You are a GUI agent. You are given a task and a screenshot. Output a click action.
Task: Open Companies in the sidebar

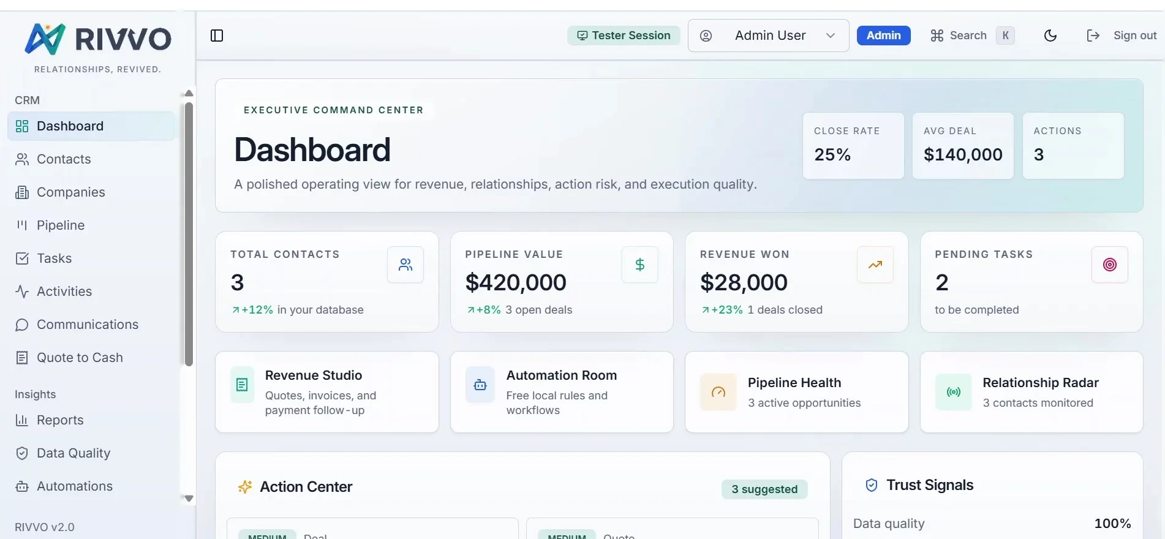click(91, 192)
